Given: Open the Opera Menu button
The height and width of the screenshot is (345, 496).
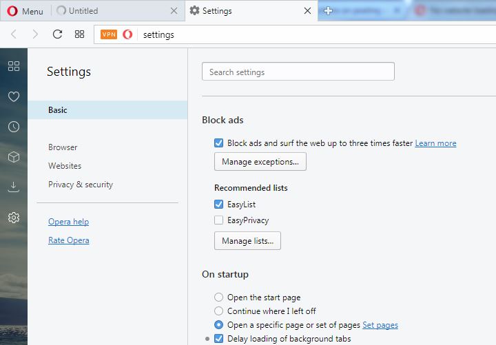Looking at the screenshot, I should (25, 11).
